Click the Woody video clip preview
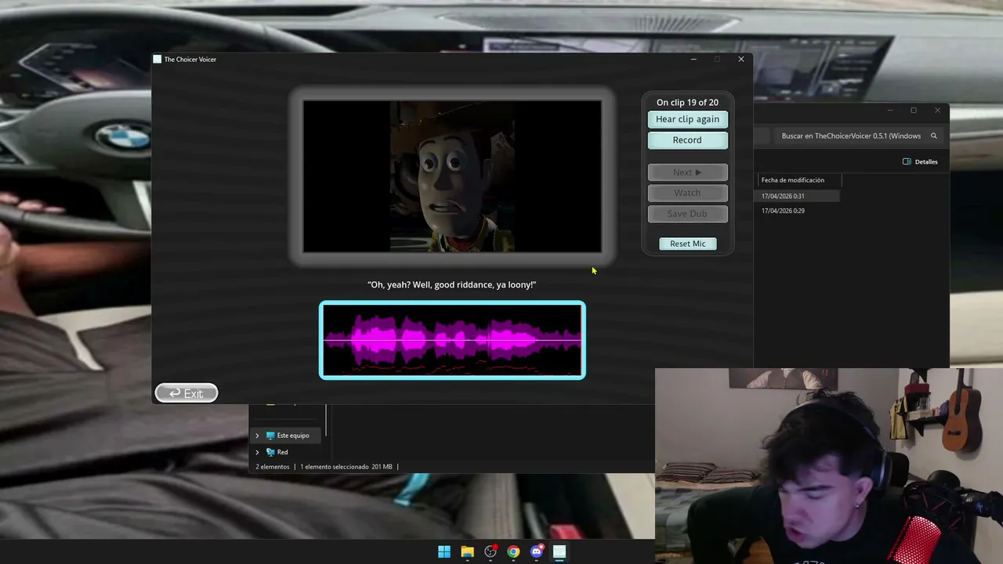Screen dimensions: 1003x564 [x=452, y=176]
